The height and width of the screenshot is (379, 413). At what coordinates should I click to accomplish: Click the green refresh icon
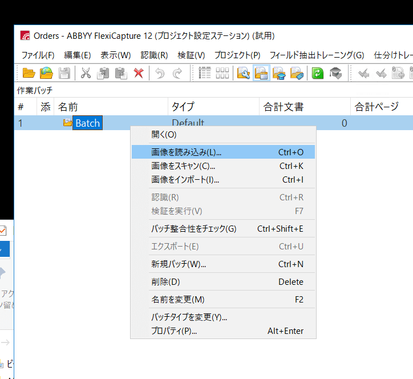pos(318,73)
